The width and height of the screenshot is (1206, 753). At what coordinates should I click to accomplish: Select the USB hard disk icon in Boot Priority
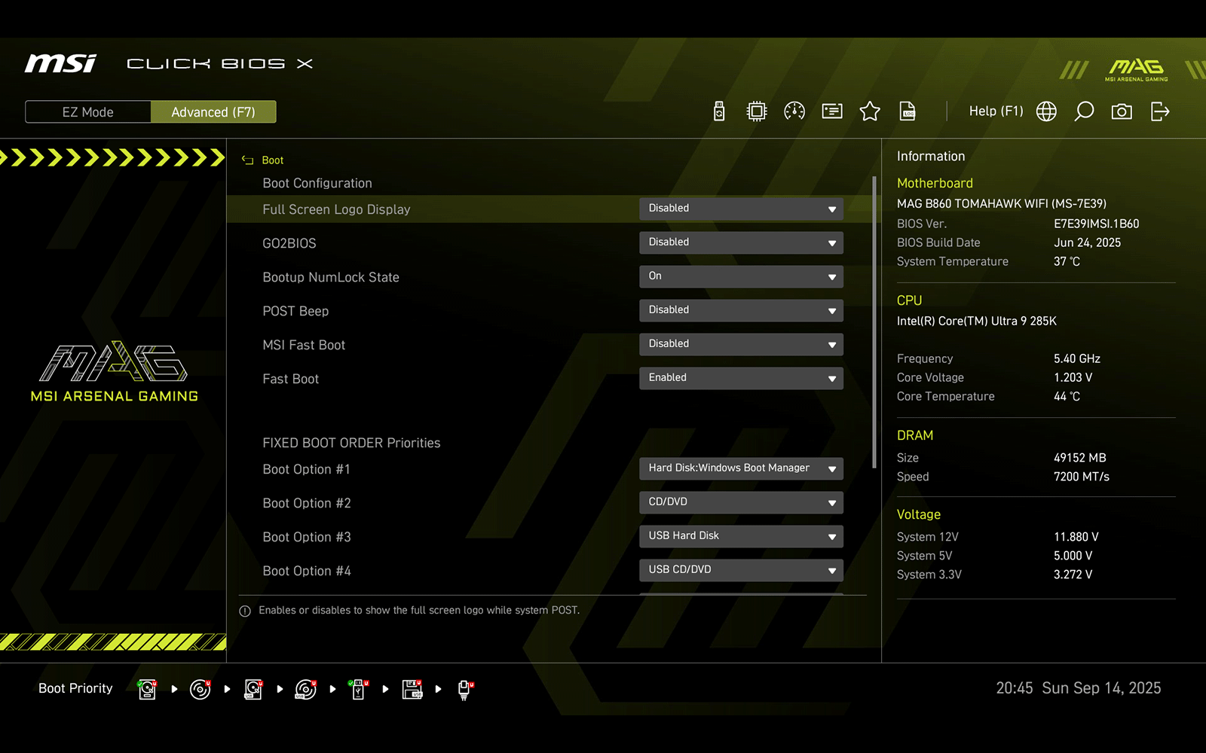[x=253, y=689]
